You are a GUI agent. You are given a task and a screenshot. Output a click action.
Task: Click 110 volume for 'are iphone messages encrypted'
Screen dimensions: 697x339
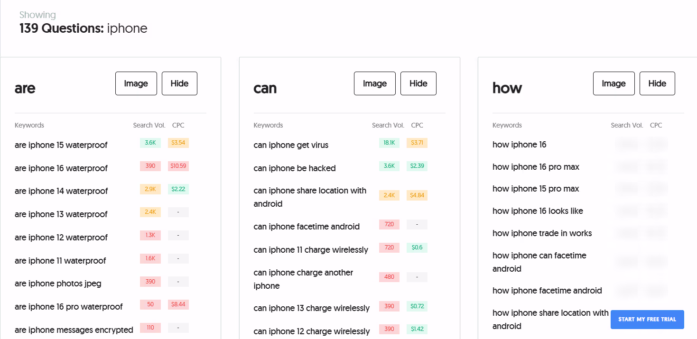[150, 328]
